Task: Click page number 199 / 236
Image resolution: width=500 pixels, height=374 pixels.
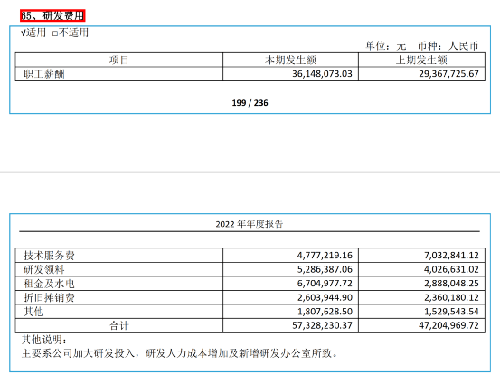Action: click(x=250, y=103)
